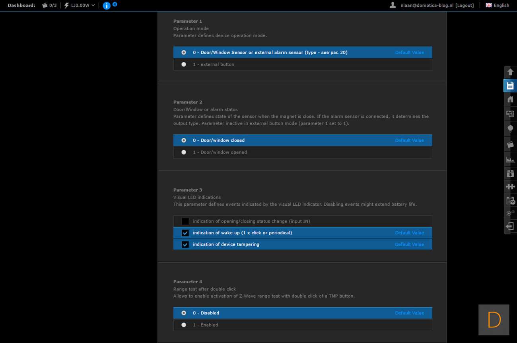Click the lightning bolt power icon
The height and width of the screenshot is (343, 517).
click(x=67, y=5)
